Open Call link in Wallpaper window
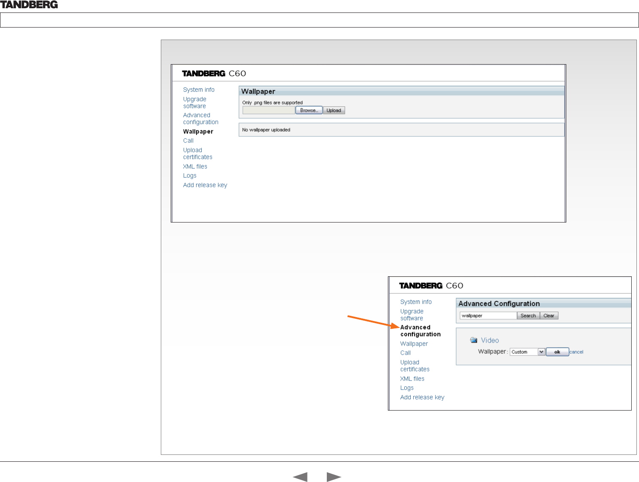The height and width of the screenshot is (482, 639). click(x=188, y=141)
